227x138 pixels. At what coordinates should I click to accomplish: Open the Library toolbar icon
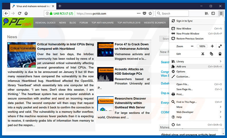(x=206, y=13)
